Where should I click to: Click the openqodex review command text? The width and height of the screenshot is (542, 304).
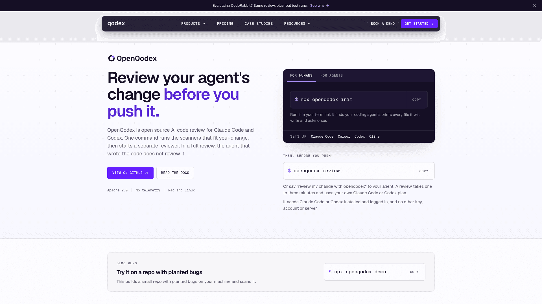click(x=316, y=171)
